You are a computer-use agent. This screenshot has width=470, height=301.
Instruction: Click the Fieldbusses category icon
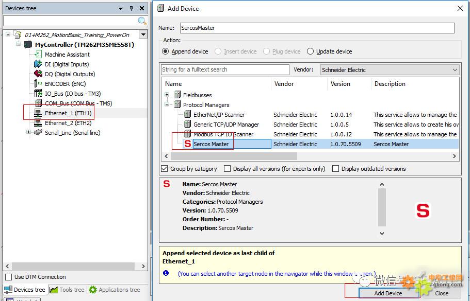tap(177, 95)
